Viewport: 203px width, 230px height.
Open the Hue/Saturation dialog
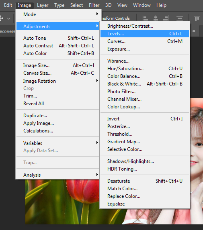[145, 69]
